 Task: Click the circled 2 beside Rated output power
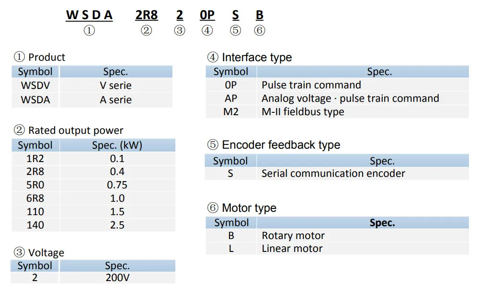click(x=19, y=130)
